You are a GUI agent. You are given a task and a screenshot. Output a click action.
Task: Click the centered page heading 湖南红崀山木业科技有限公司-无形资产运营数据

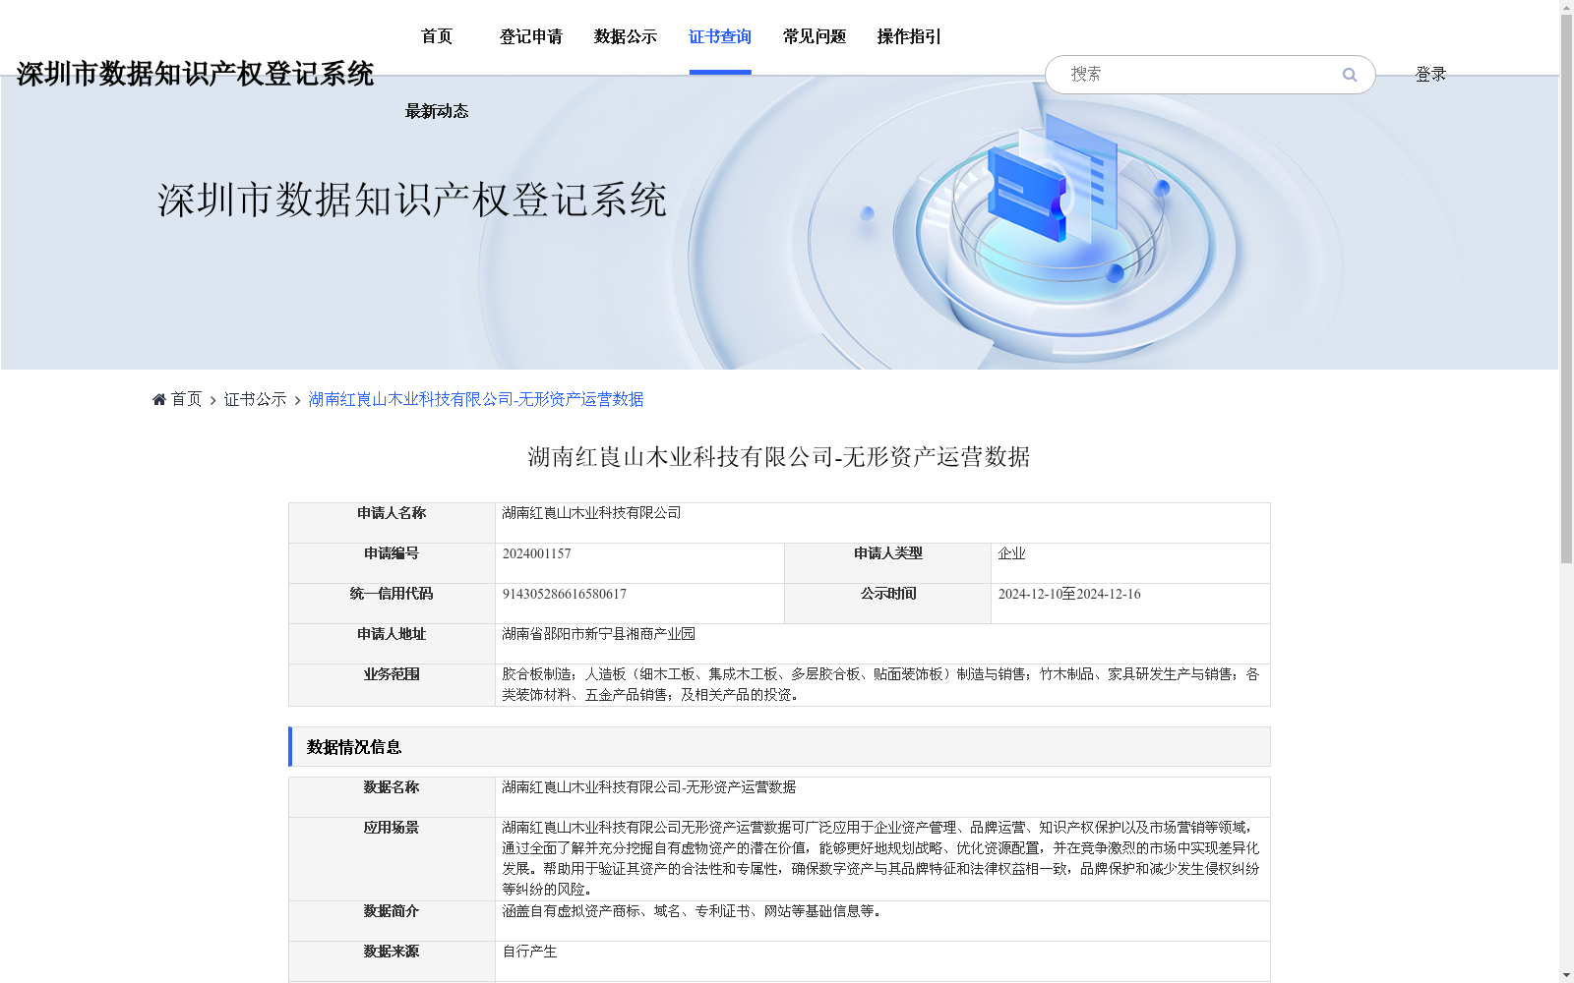(779, 457)
